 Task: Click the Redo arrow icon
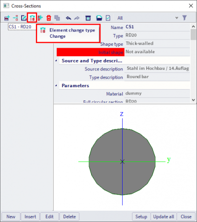pos(77,18)
